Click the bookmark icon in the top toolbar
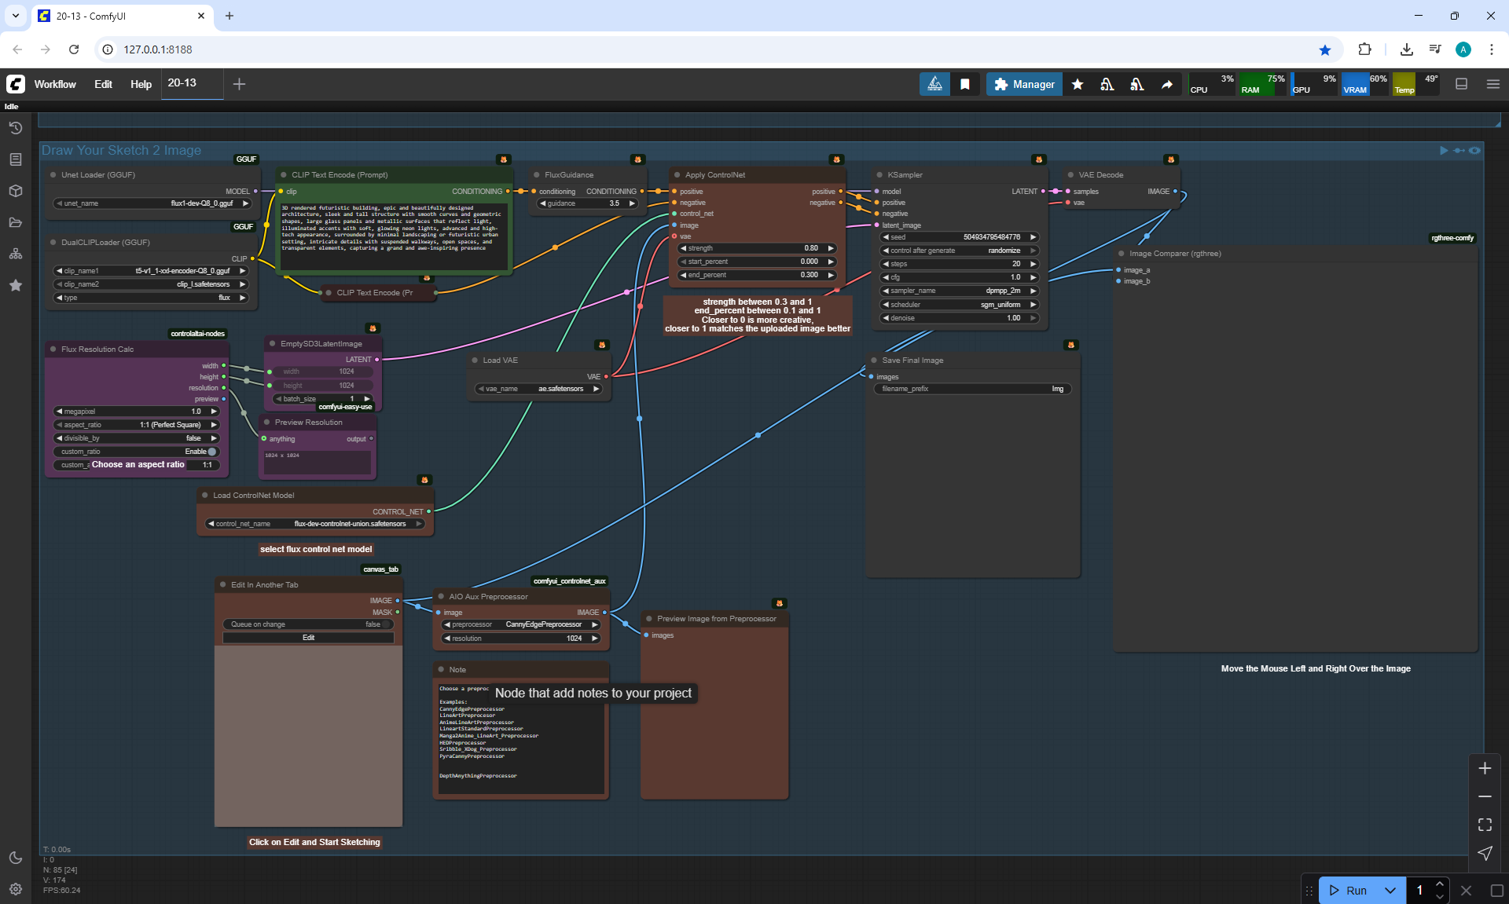The image size is (1509, 904). 964,84
